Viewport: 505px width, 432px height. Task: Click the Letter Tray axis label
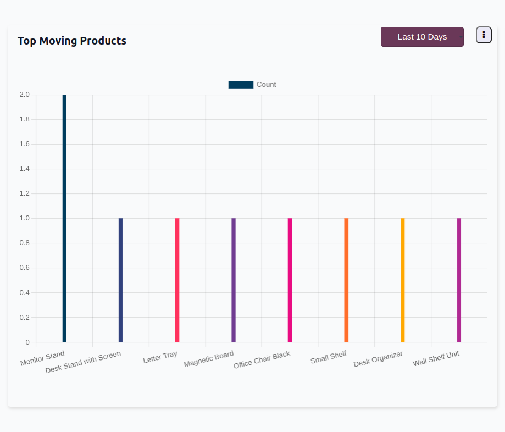coord(160,357)
